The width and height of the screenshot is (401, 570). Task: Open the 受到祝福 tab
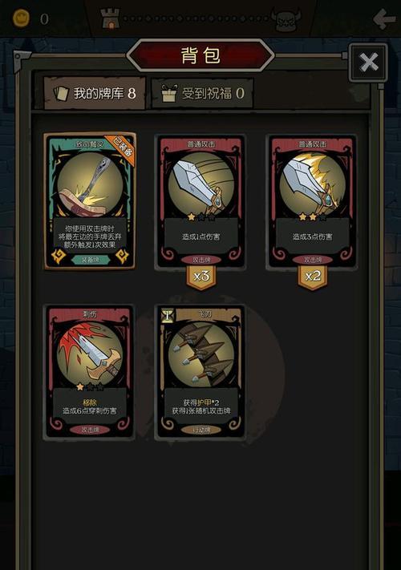(202, 94)
